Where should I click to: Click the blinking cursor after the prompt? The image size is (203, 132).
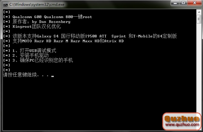click(x=53, y=76)
